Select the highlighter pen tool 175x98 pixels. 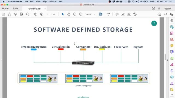coord(123,14)
